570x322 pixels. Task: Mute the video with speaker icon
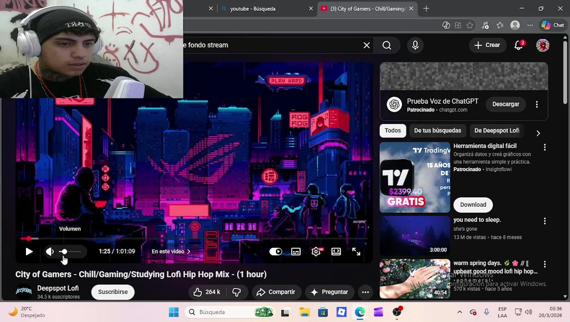click(x=50, y=252)
